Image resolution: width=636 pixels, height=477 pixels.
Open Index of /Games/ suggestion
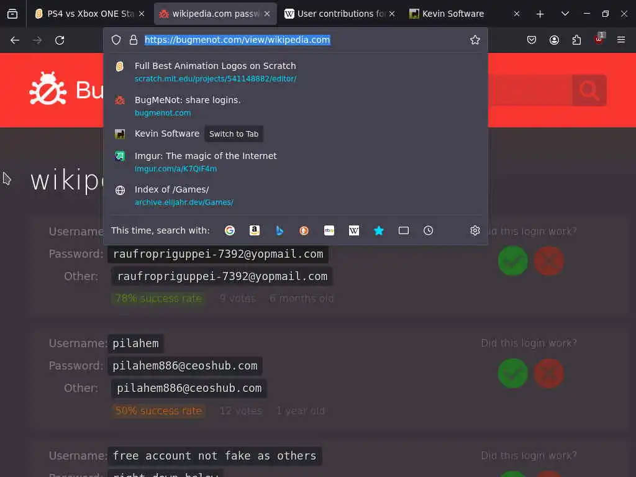tap(296, 196)
